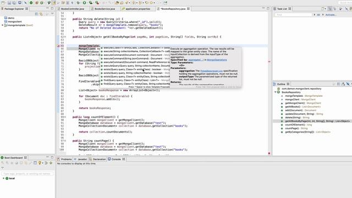
Task: Switch to application.properties tab
Action: [x=137, y=9]
